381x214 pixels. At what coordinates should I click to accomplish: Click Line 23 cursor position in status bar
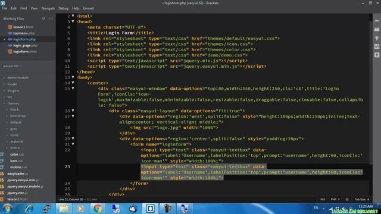click(x=70, y=200)
